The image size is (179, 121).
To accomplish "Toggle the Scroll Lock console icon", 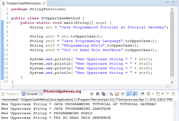I will pos(117,94).
